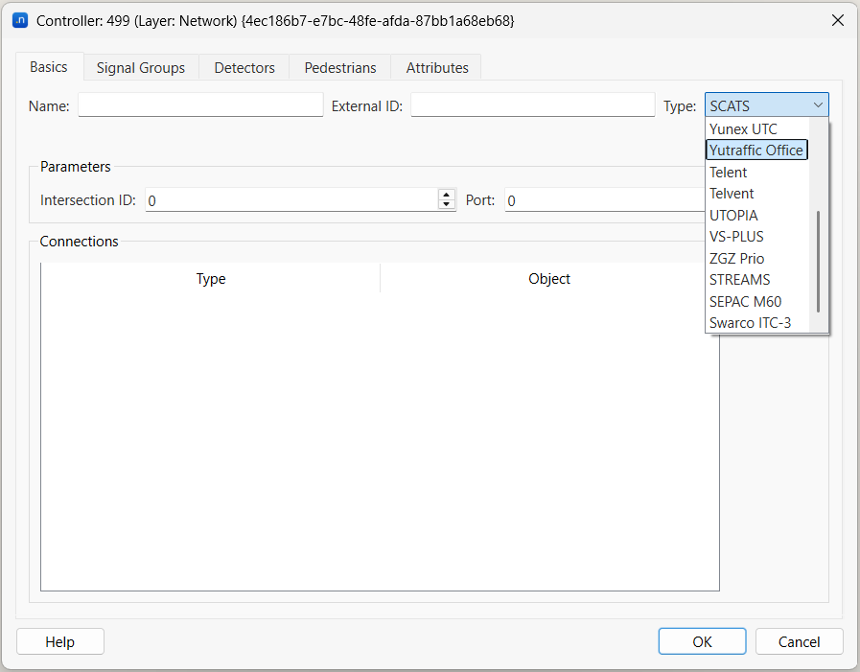Pick ZGZ Prio from the dropdown list
Image resolution: width=860 pixels, height=672 pixels.
coord(756,259)
